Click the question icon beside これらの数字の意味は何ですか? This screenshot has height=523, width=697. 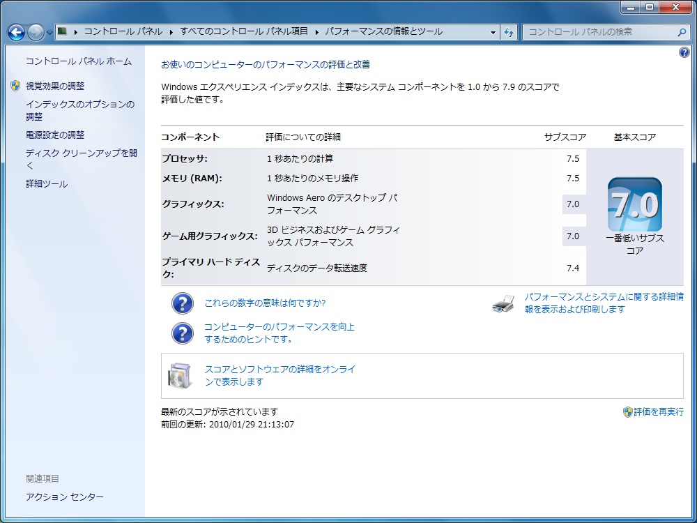[x=182, y=303]
